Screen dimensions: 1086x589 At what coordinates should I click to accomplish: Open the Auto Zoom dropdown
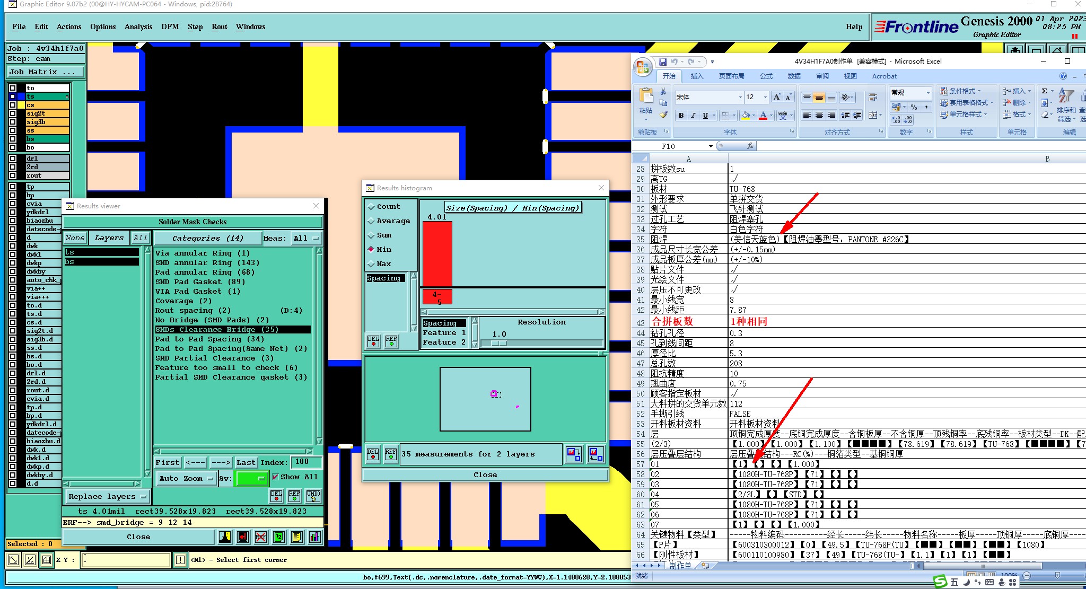click(x=186, y=478)
